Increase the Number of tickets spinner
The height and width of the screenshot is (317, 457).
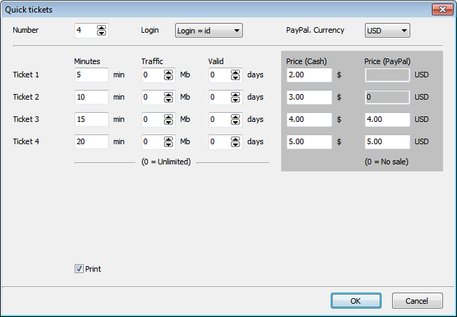(x=102, y=27)
